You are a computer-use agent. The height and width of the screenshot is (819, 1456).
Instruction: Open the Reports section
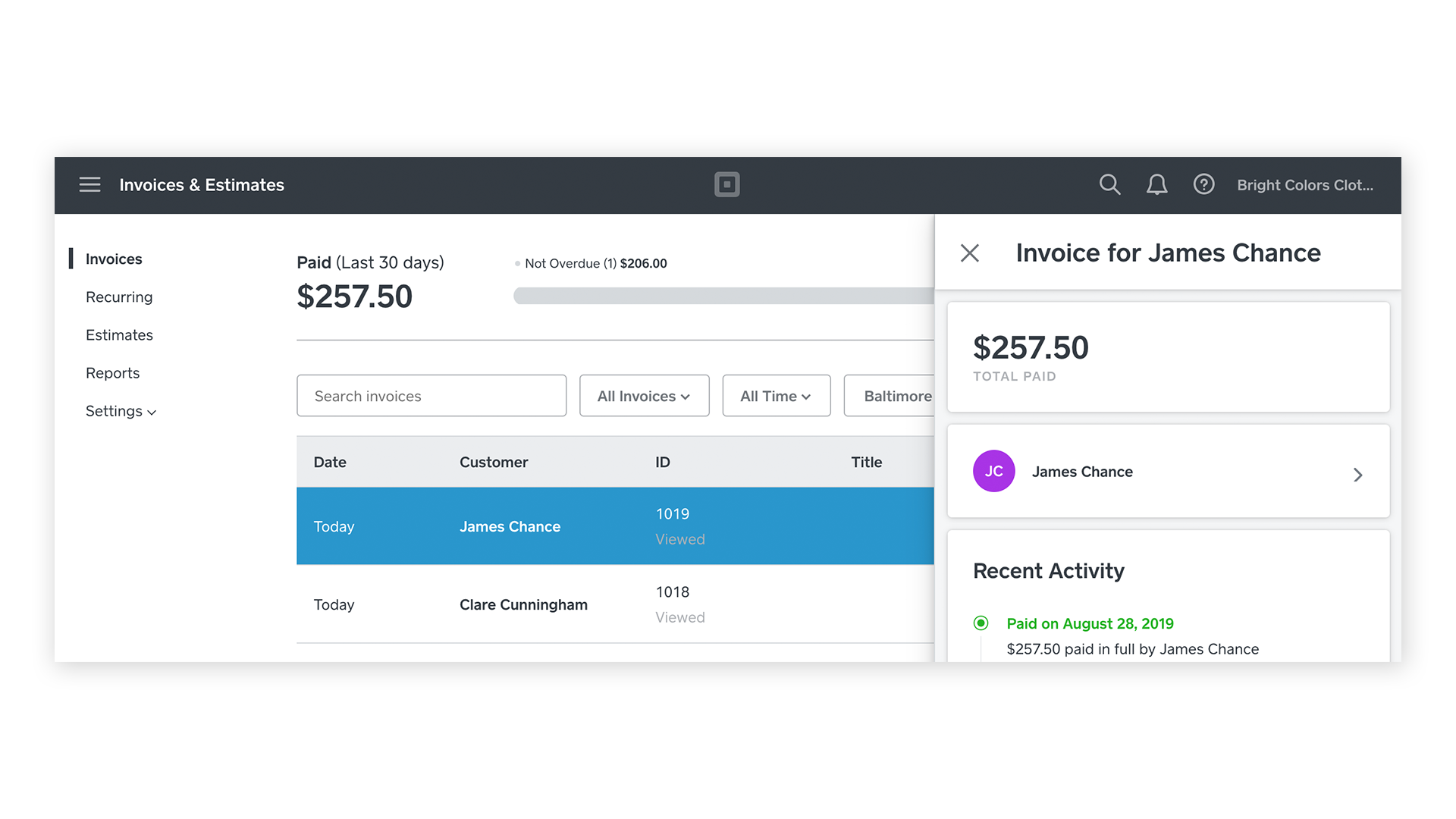[x=112, y=372]
